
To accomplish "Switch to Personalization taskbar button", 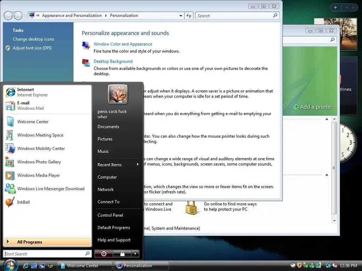I will (141, 266).
